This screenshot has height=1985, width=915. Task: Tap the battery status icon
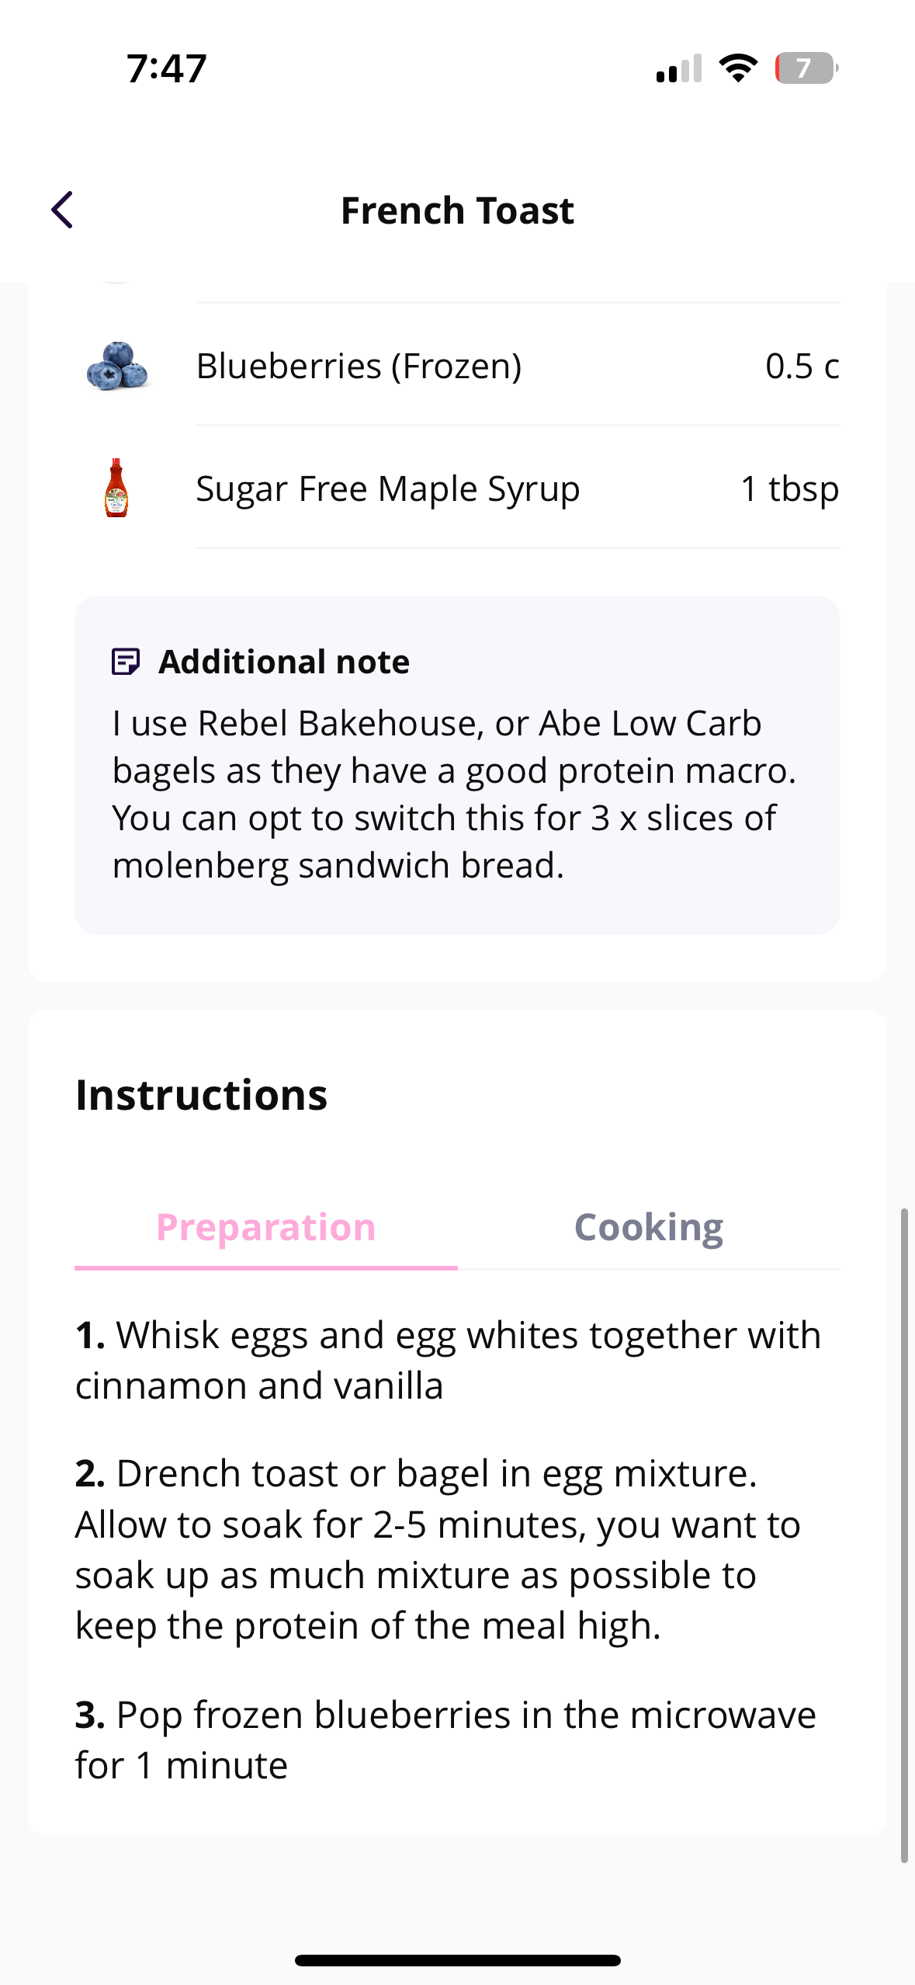click(806, 68)
